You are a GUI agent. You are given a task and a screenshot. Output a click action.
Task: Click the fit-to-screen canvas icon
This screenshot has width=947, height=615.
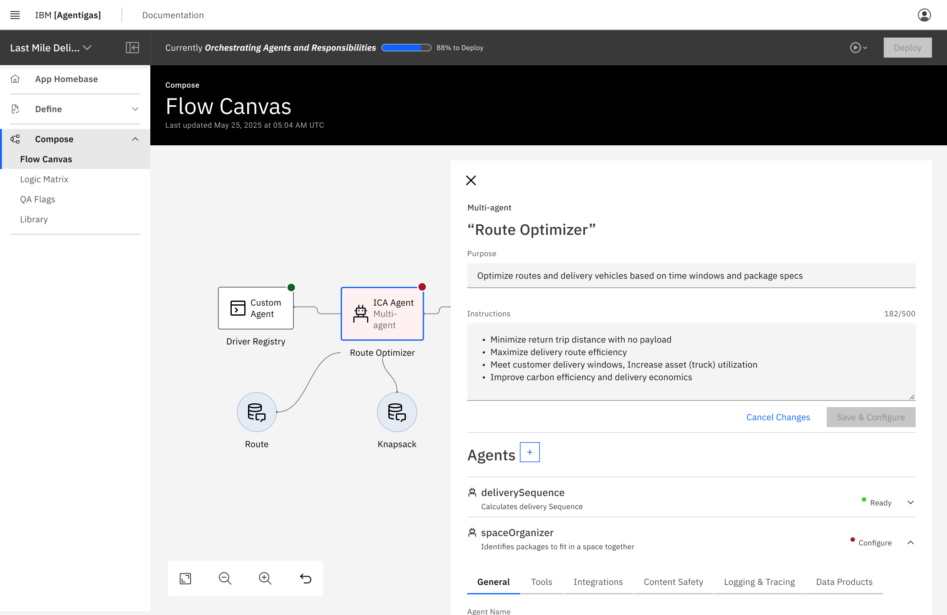(x=185, y=579)
